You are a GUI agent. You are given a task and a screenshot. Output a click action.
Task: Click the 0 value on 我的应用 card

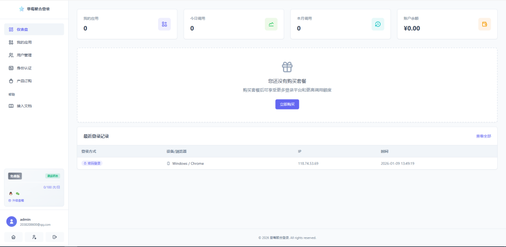[85, 28]
